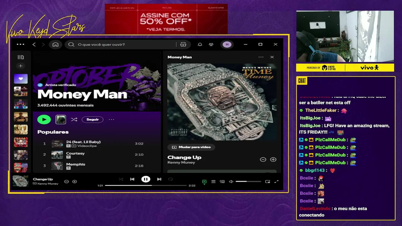Open 'Change Up' title in bottom player bar
The height and width of the screenshot is (226, 402).
[x=43, y=179]
